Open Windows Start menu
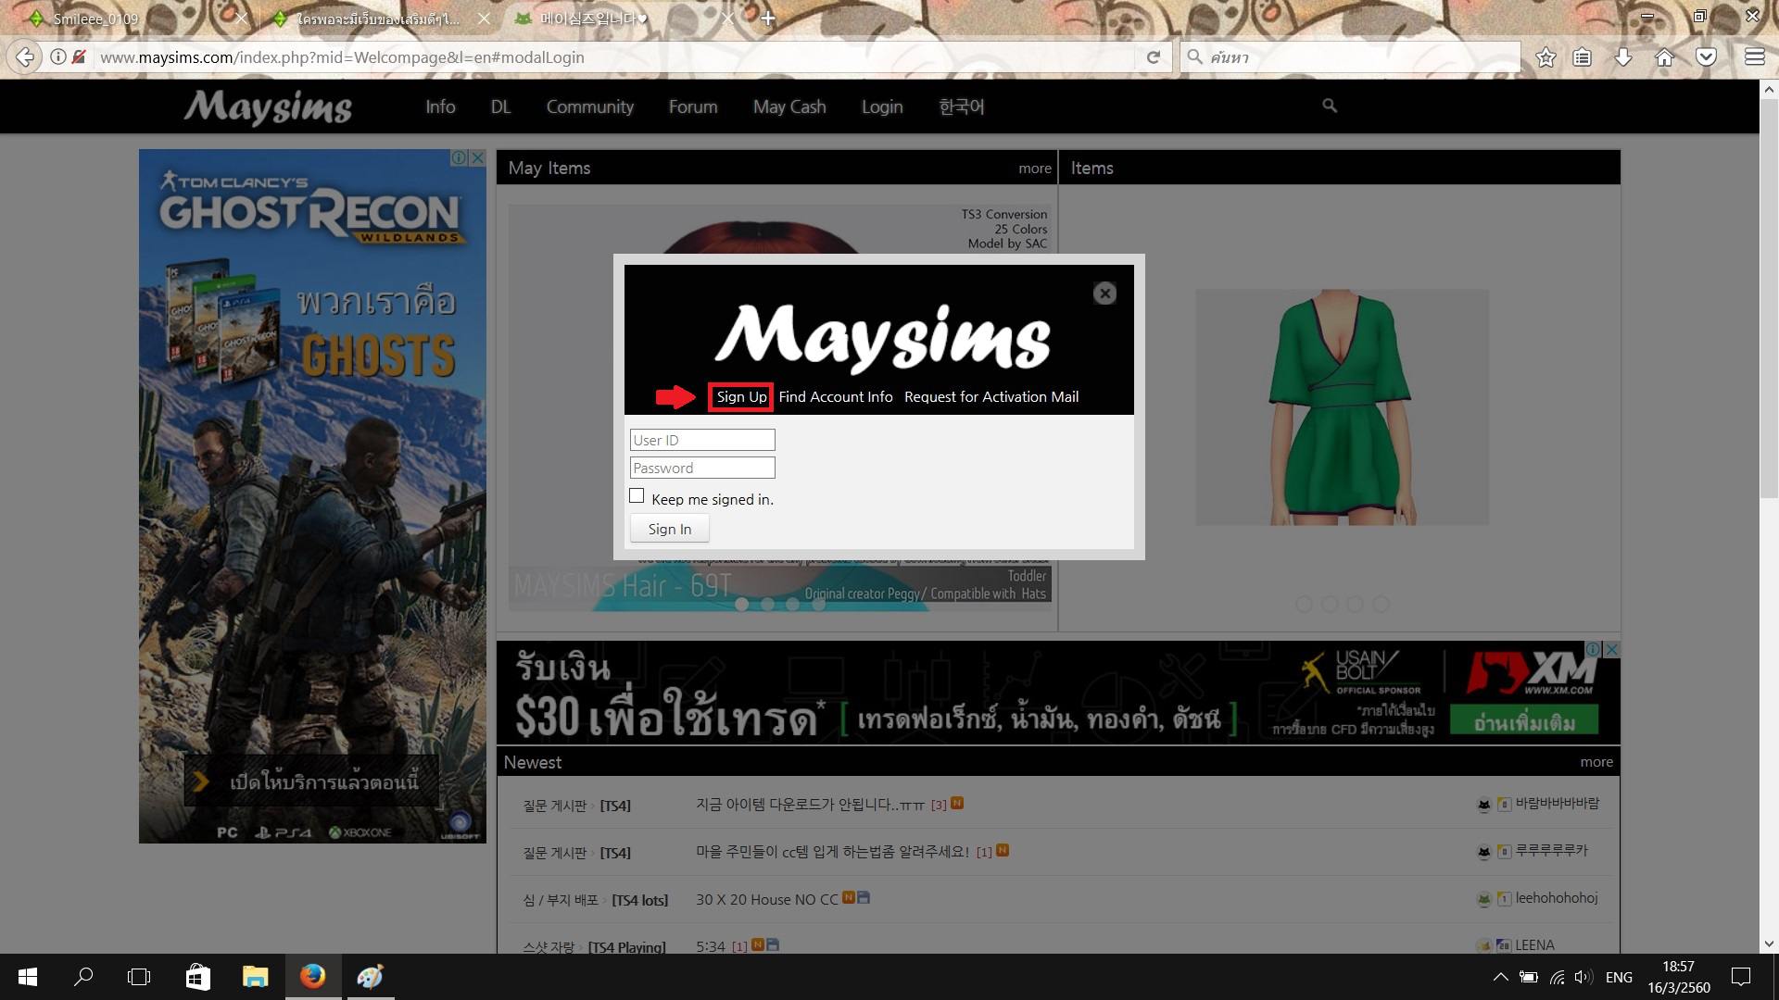The image size is (1779, 1000). pos(28,977)
